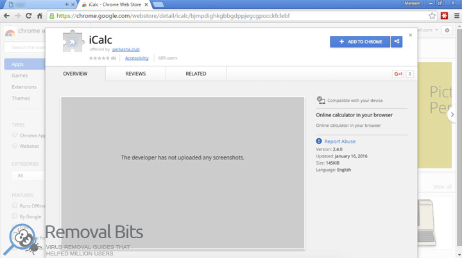Open a new tab button
The width and height of the screenshot is (462, 258).
[158, 4]
